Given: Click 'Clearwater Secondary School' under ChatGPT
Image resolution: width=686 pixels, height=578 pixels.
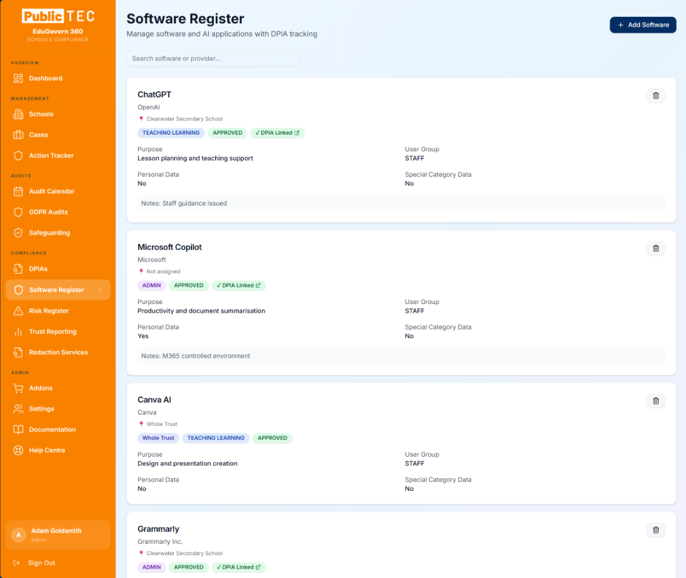Looking at the screenshot, I should 184,119.
